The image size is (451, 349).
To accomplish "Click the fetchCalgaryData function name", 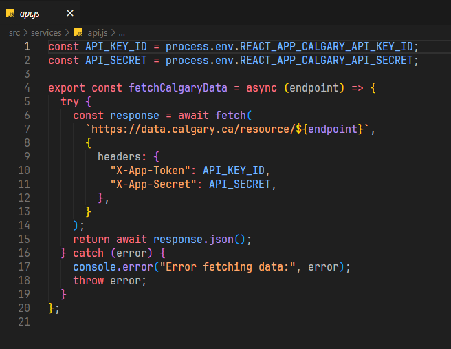I will [178, 88].
